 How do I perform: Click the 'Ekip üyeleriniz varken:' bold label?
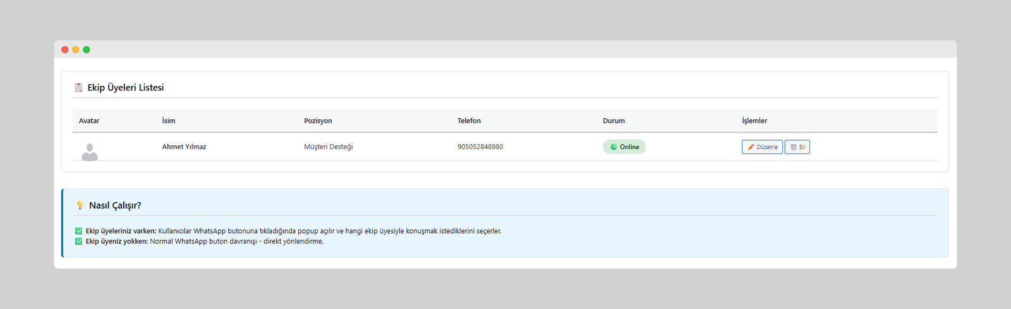pyautogui.click(x=121, y=231)
